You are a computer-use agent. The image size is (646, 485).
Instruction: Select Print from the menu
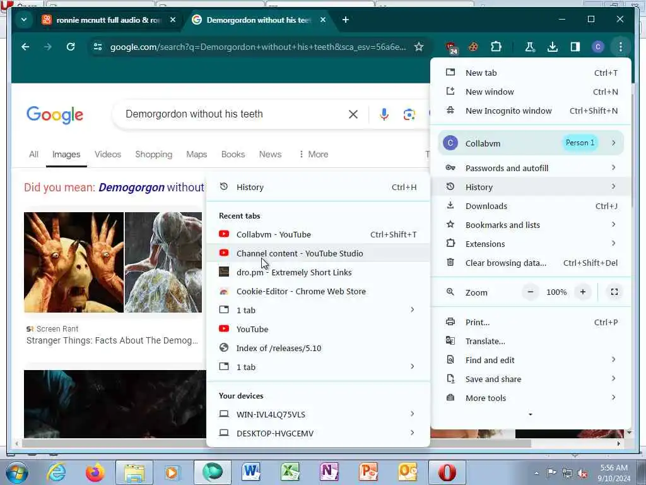tap(531, 322)
